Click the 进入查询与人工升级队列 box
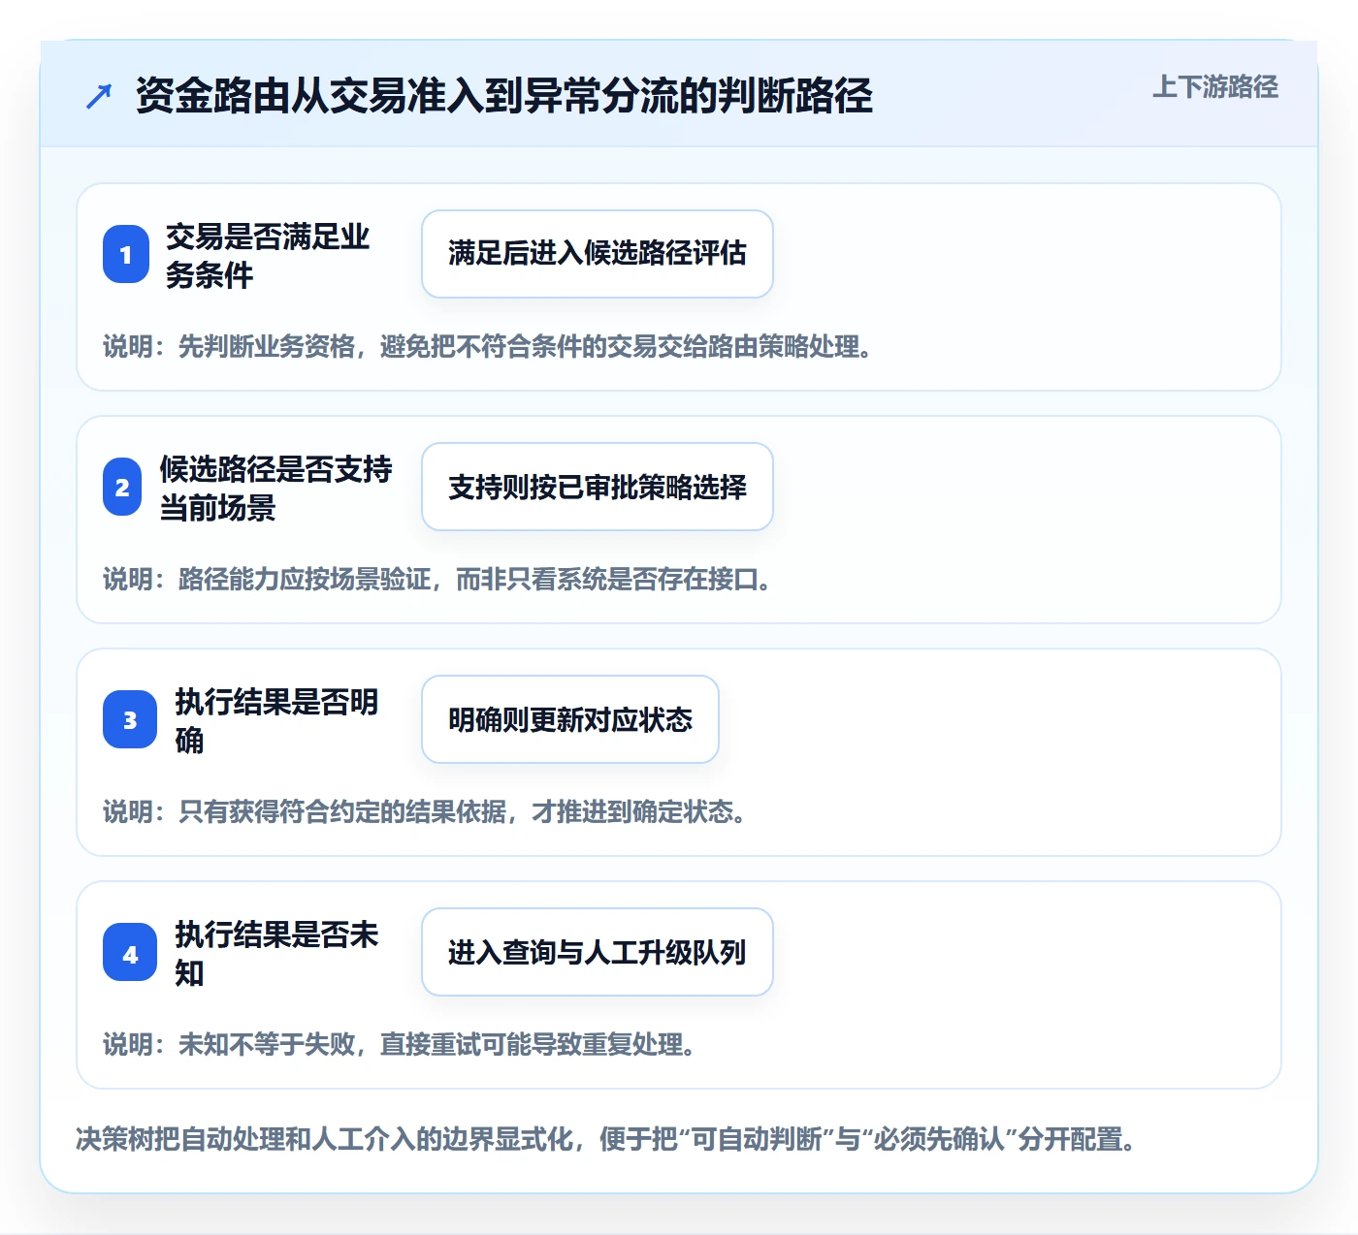The height and width of the screenshot is (1235, 1358). point(598,952)
